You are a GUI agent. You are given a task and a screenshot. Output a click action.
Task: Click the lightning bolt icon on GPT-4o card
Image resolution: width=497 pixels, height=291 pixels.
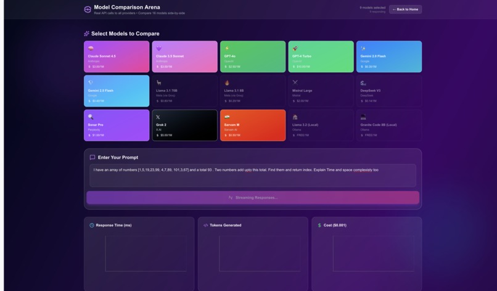pyautogui.click(x=227, y=49)
